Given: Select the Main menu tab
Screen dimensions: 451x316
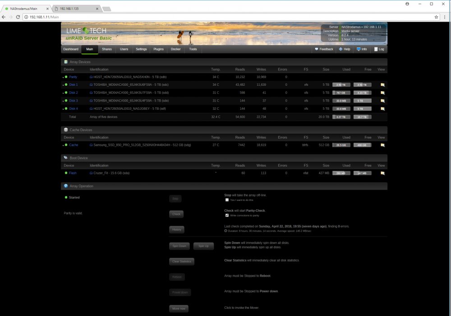Looking at the screenshot, I should [90, 49].
